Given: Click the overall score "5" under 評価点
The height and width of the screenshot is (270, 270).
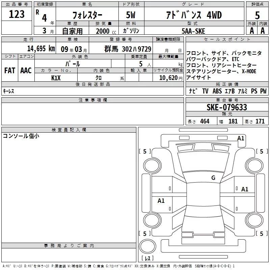Looking at the screenshot, I should [x=258, y=15].
